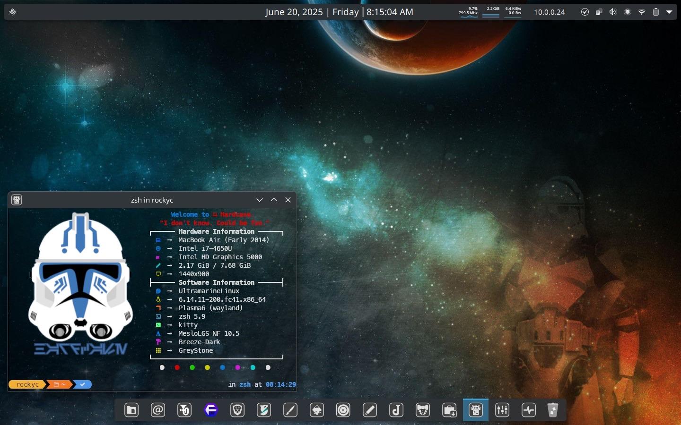Click the clone trooper helmet image in terminal
This screenshot has width=681, height=425.
point(80,283)
